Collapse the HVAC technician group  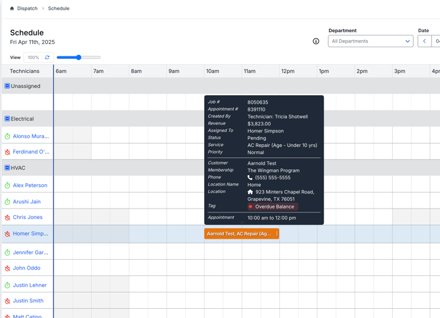pos(7,168)
